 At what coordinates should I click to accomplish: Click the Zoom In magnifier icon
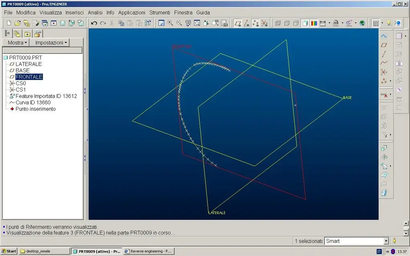[x=170, y=23]
